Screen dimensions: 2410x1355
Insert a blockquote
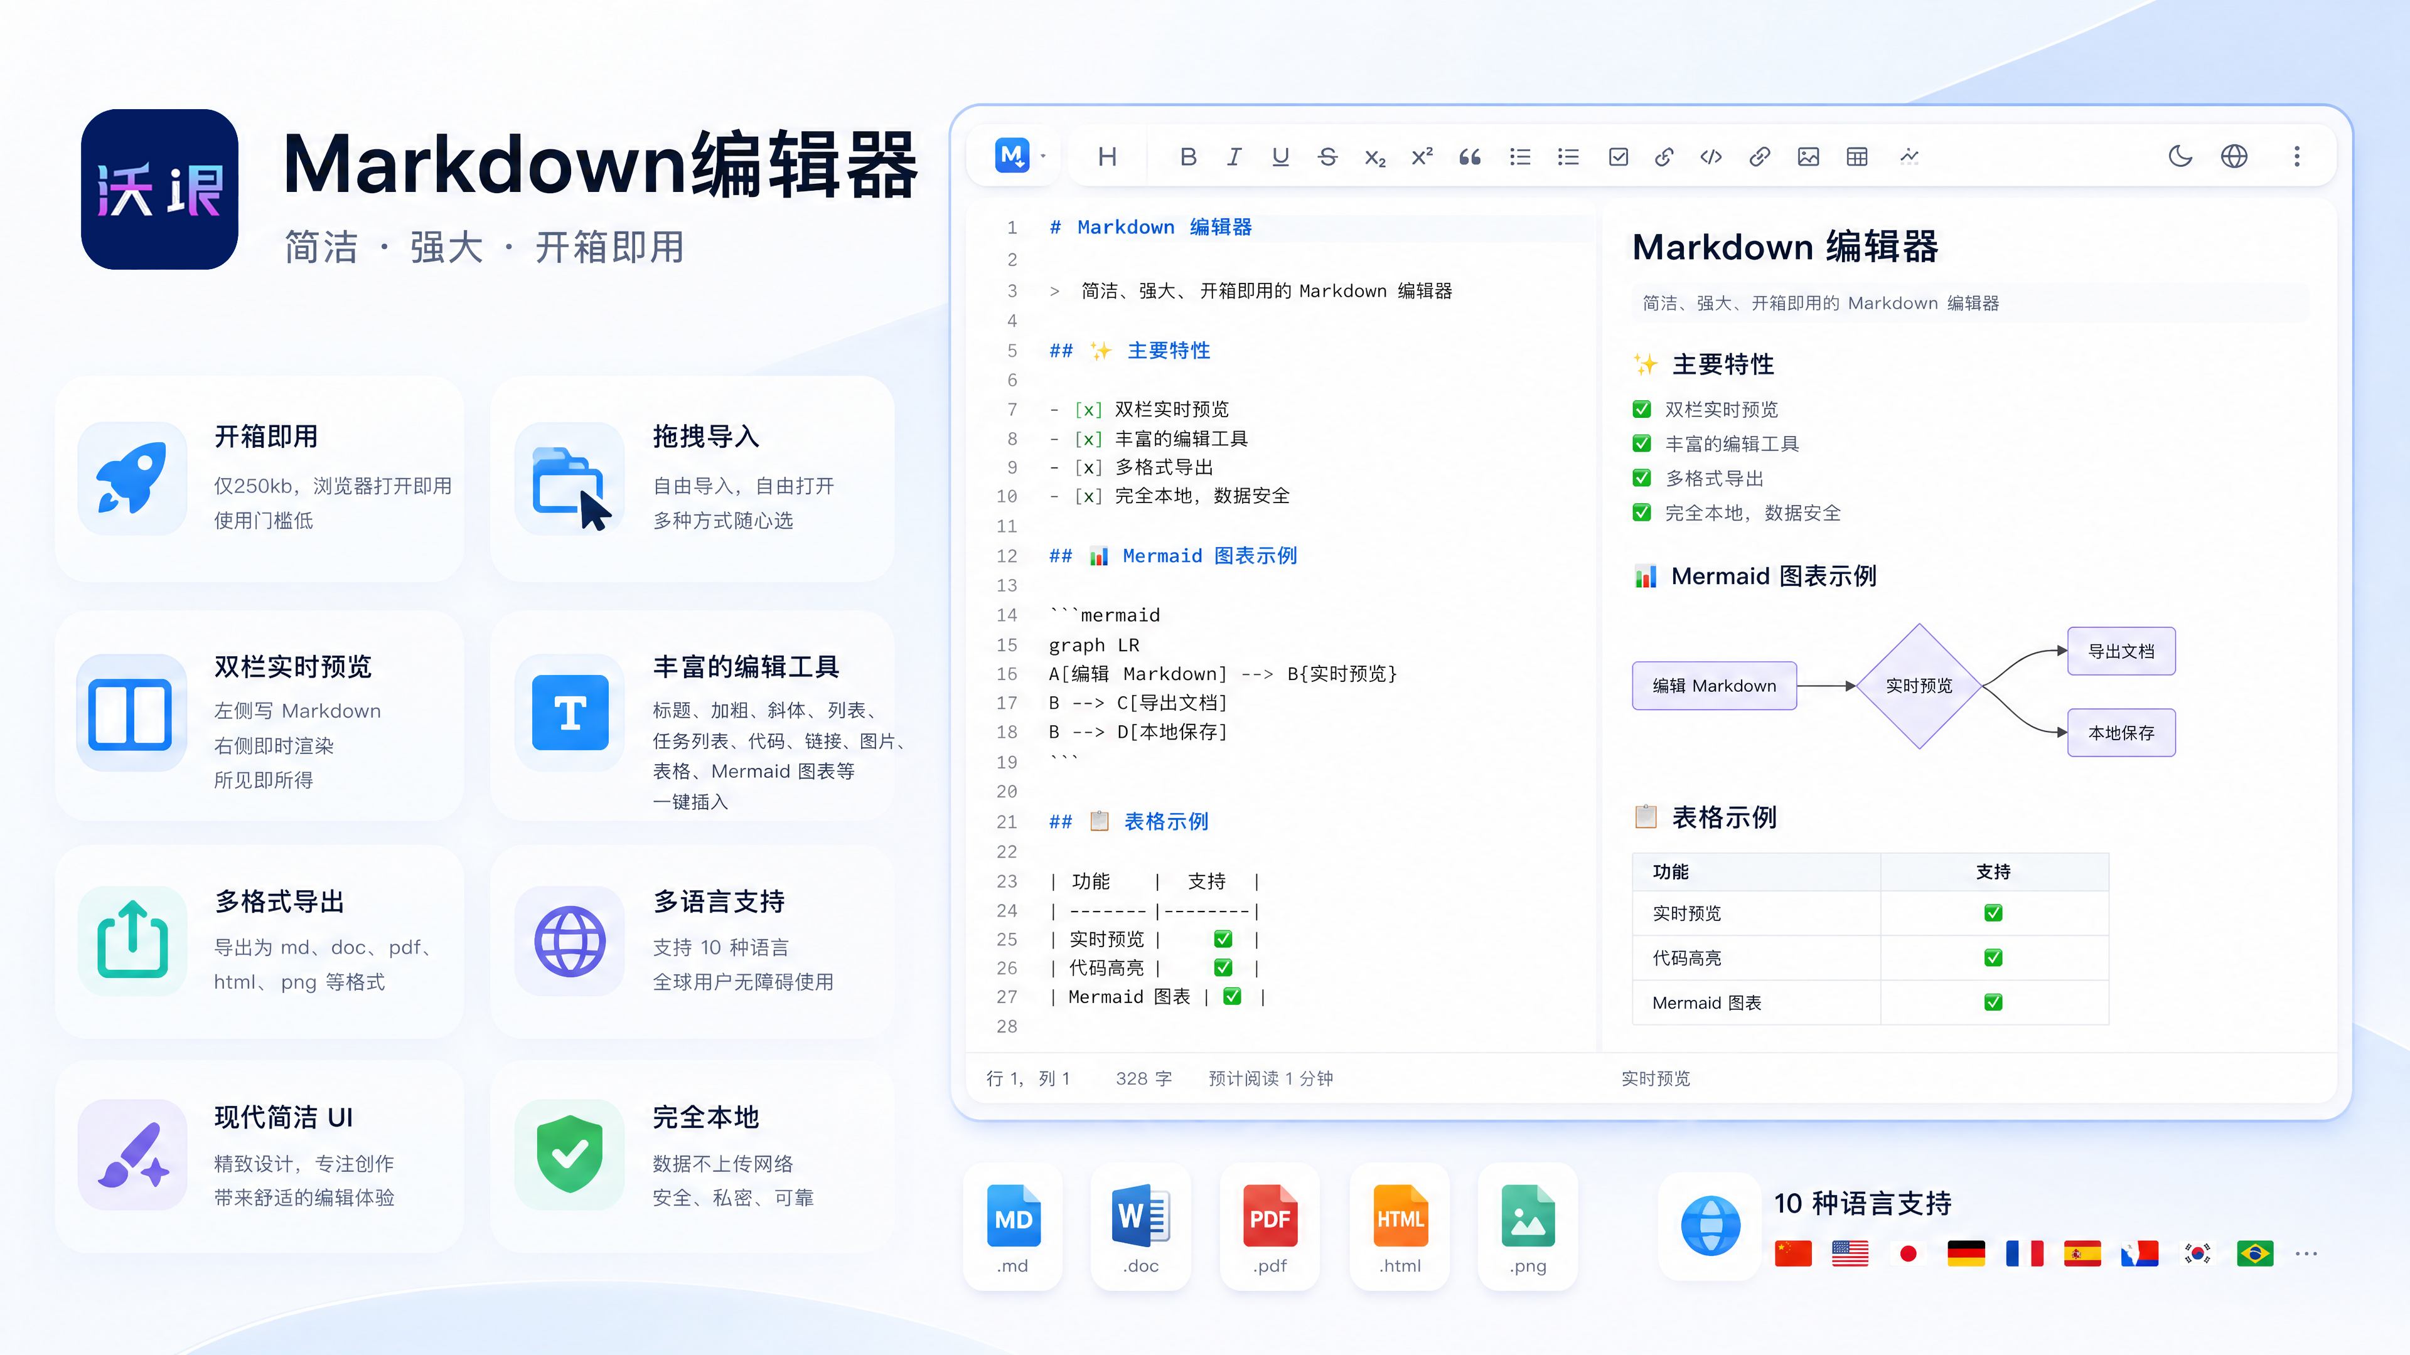click(1470, 156)
